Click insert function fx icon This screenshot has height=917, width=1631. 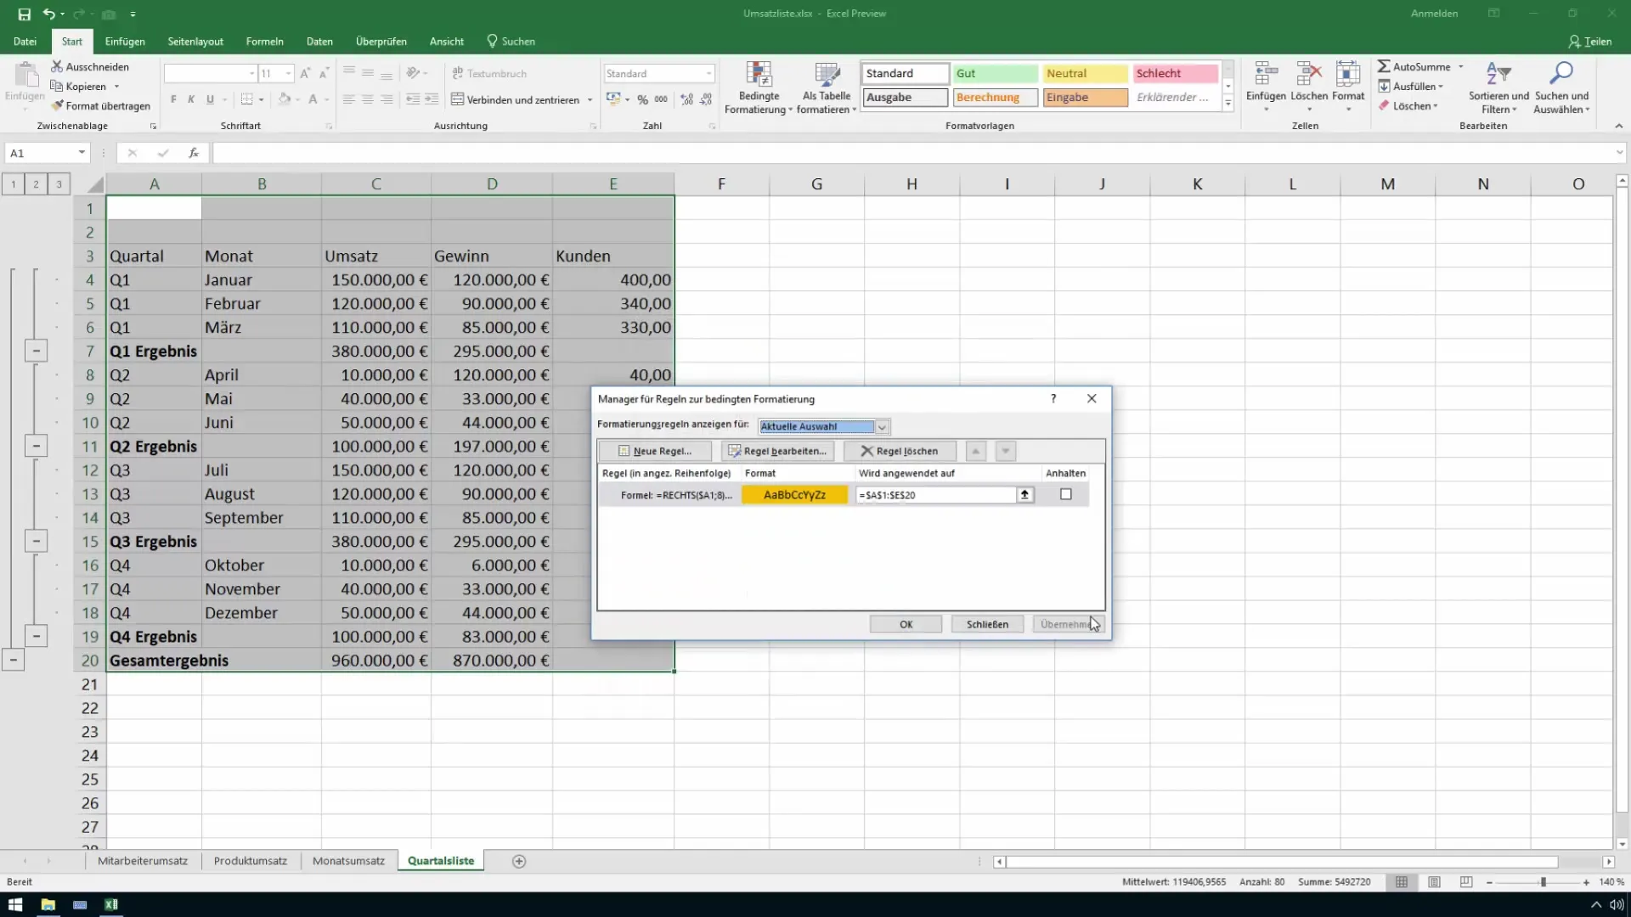point(194,153)
